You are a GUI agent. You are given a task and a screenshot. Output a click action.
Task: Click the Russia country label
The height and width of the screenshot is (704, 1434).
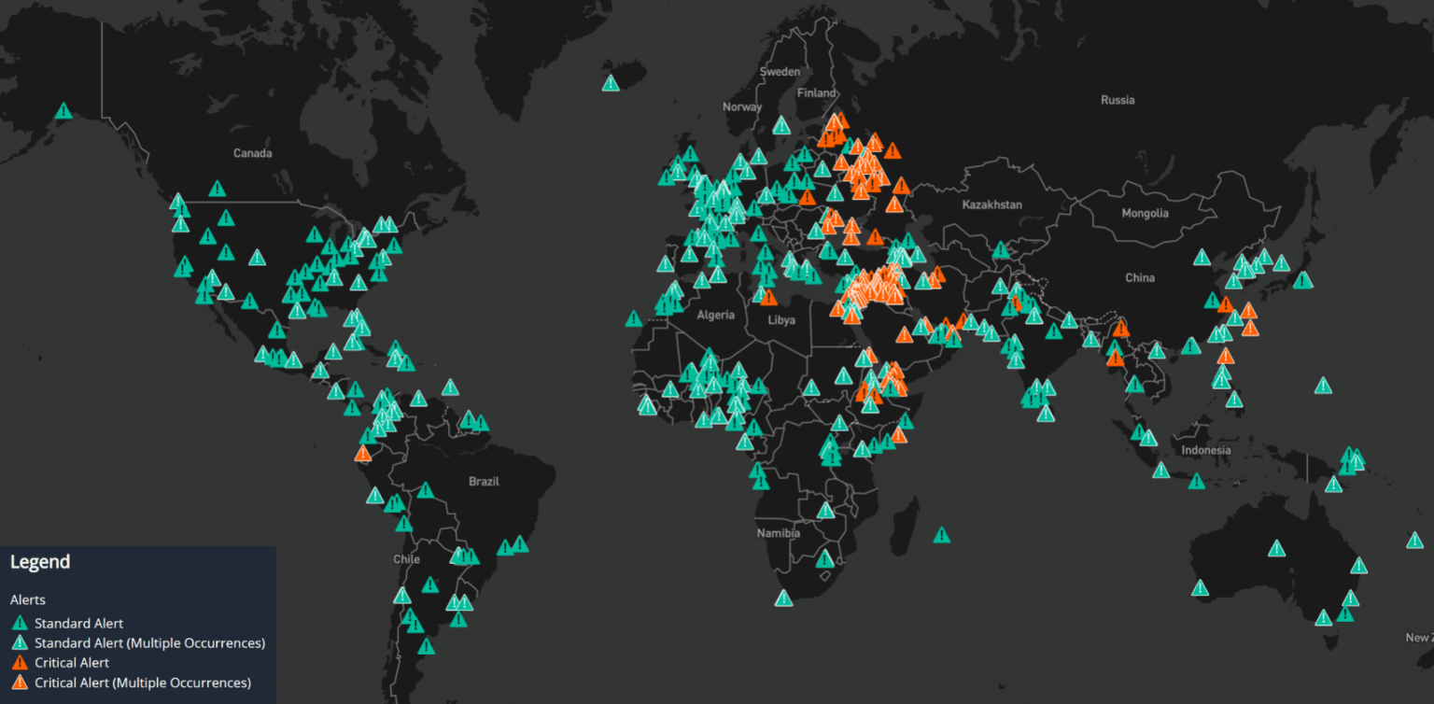pos(1118,99)
